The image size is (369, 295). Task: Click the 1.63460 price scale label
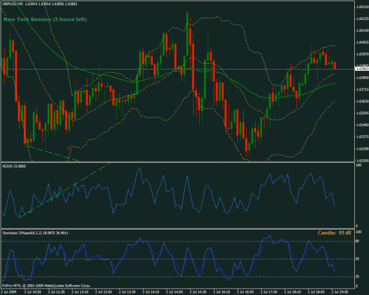click(363, 125)
